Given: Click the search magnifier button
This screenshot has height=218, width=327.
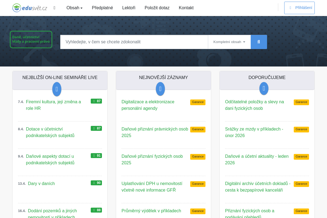Looking at the screenshot, I should pyautogui.click(x=259, y=42).
